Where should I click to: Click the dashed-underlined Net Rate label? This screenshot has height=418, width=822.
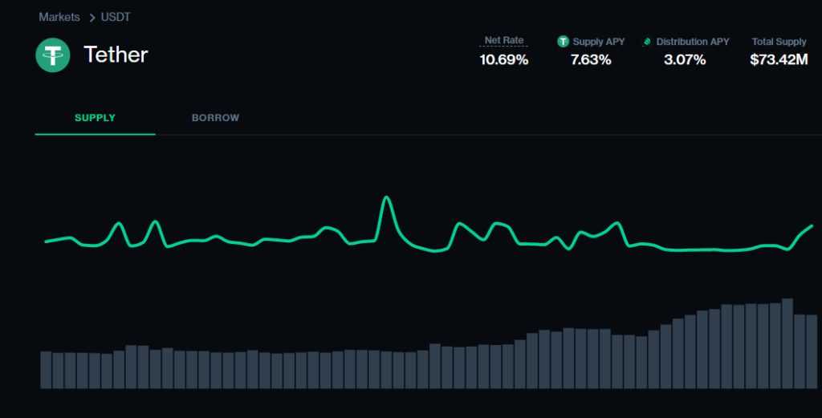(x=504, y=40)
